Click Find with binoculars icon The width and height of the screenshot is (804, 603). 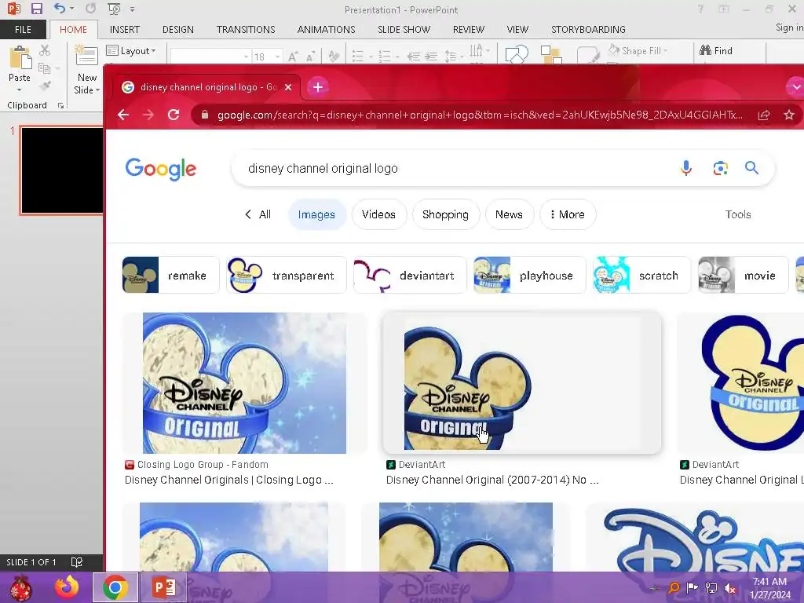(716, 50)
